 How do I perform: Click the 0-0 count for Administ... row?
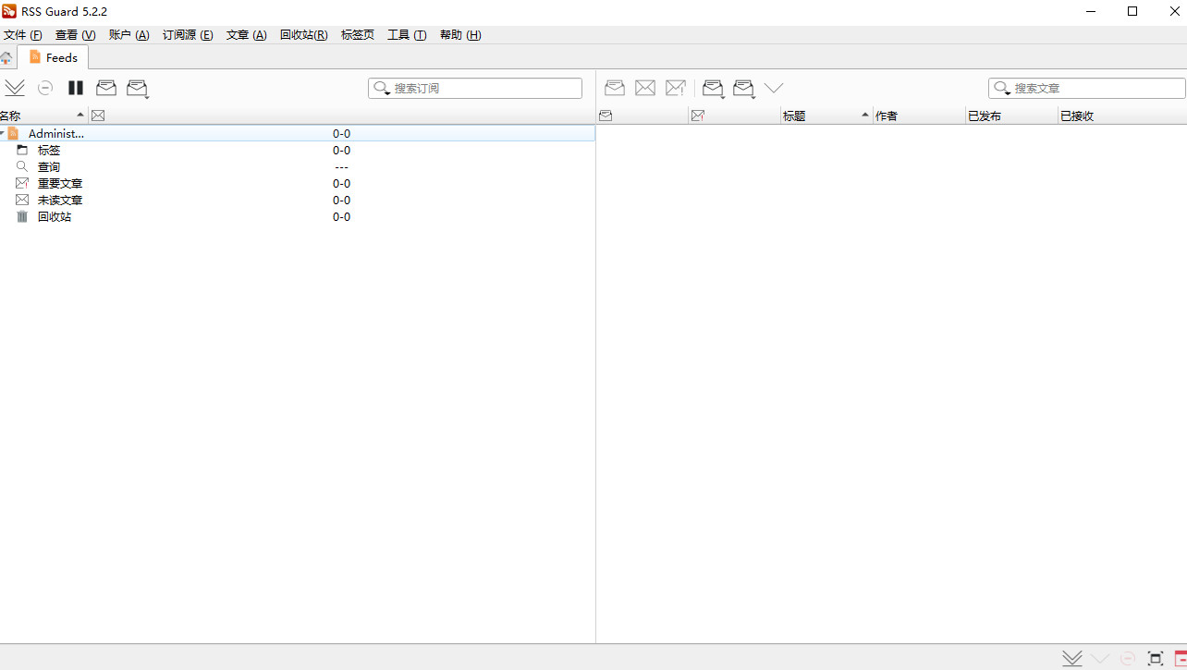point(342,134)
